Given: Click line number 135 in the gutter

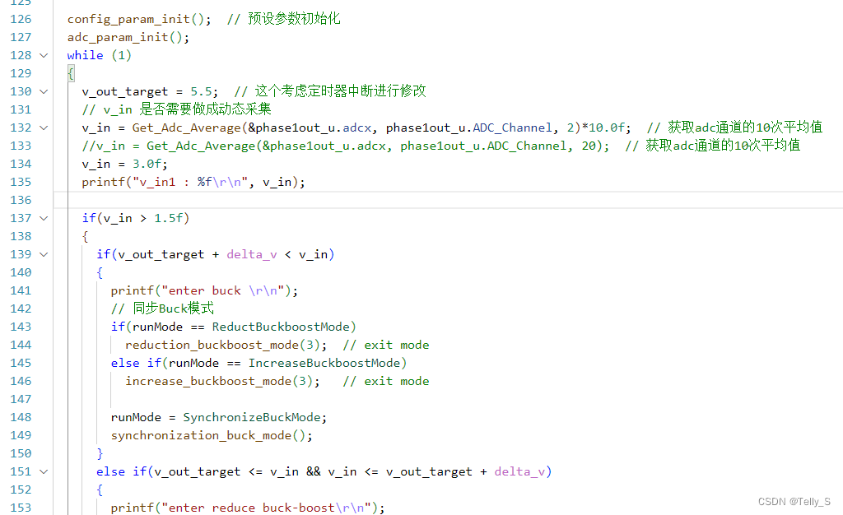Looking at the screenshot, I should 21,182.
